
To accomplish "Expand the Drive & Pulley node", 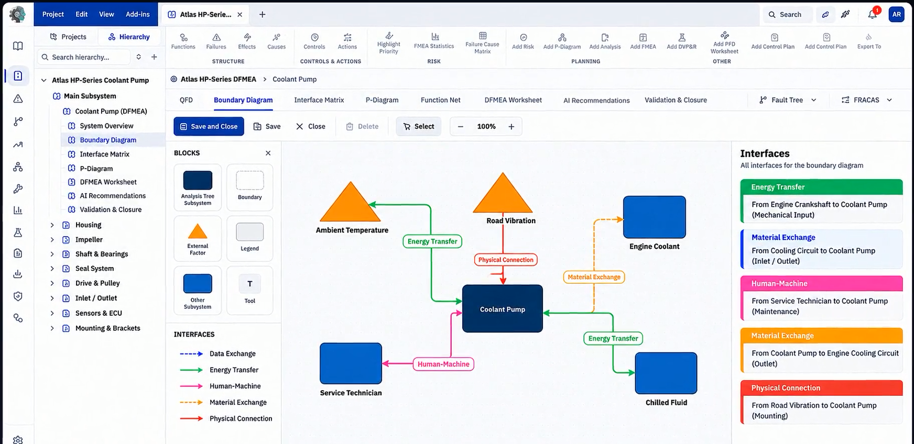I will click(x=52, y=283).
